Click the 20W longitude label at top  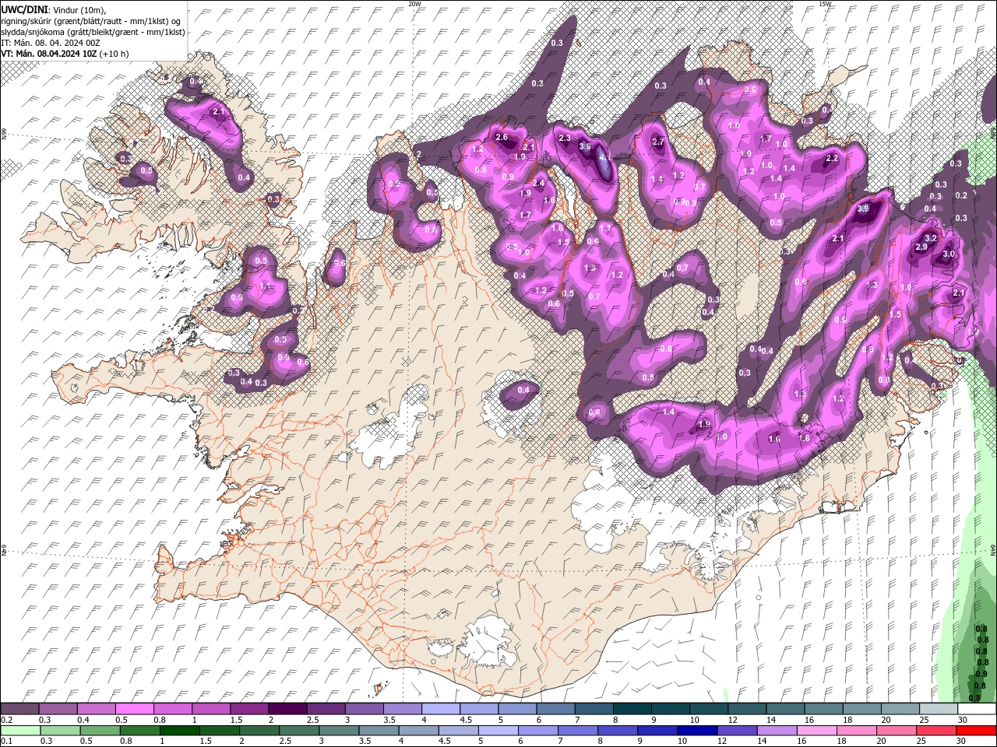click(x=414, y=4)
